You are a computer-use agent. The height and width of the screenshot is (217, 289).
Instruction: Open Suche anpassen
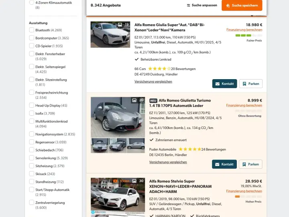pos(202,5)
